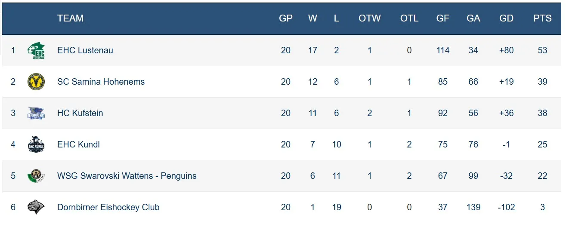Screen dimensions: 566x227
Task: Go to the HC Kufstein team page
Action: tap(80, 113)
